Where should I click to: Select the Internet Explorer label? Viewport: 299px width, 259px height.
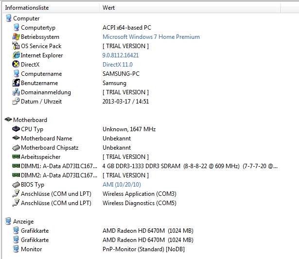click(x=42, y=55)
